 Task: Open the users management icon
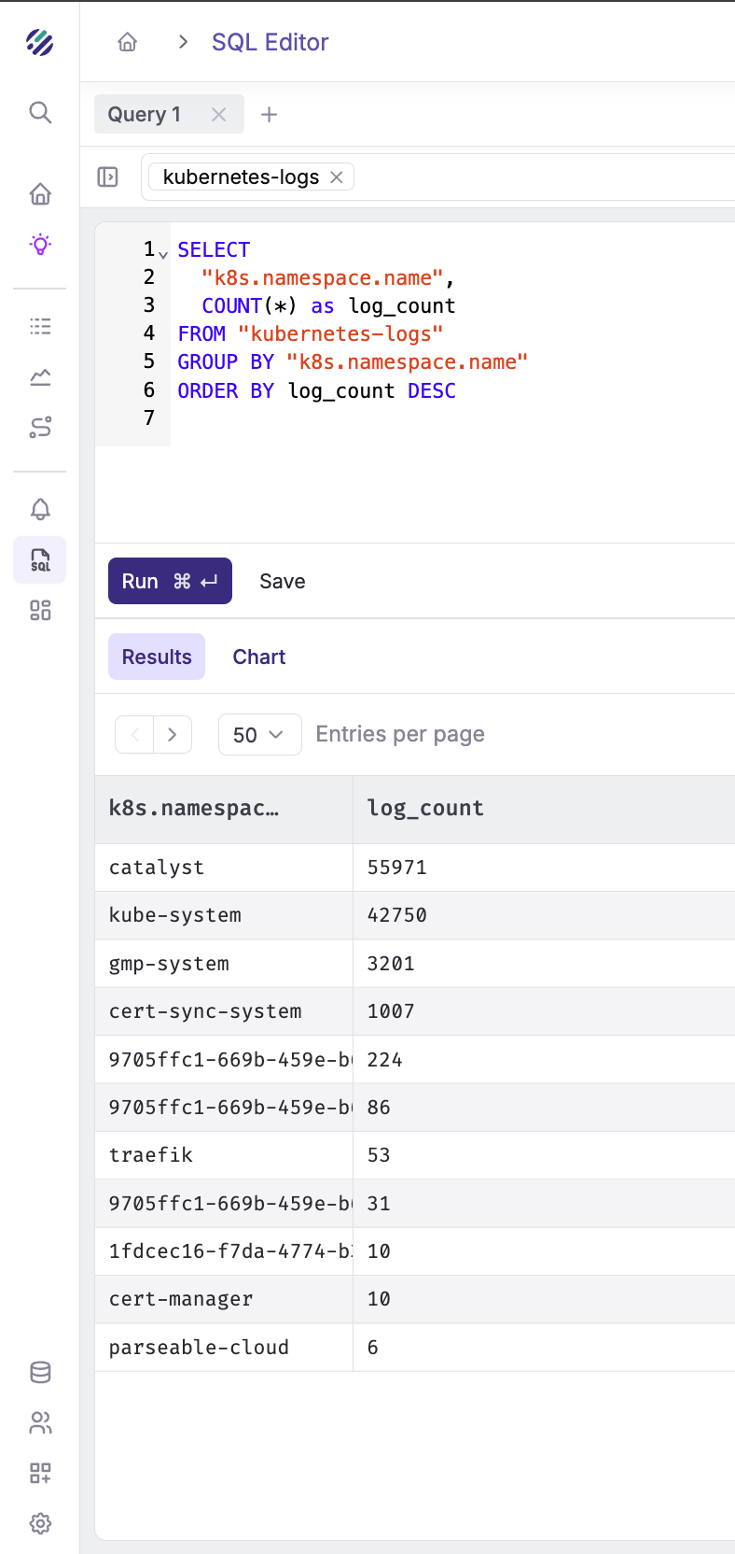tap(40, 1422)
